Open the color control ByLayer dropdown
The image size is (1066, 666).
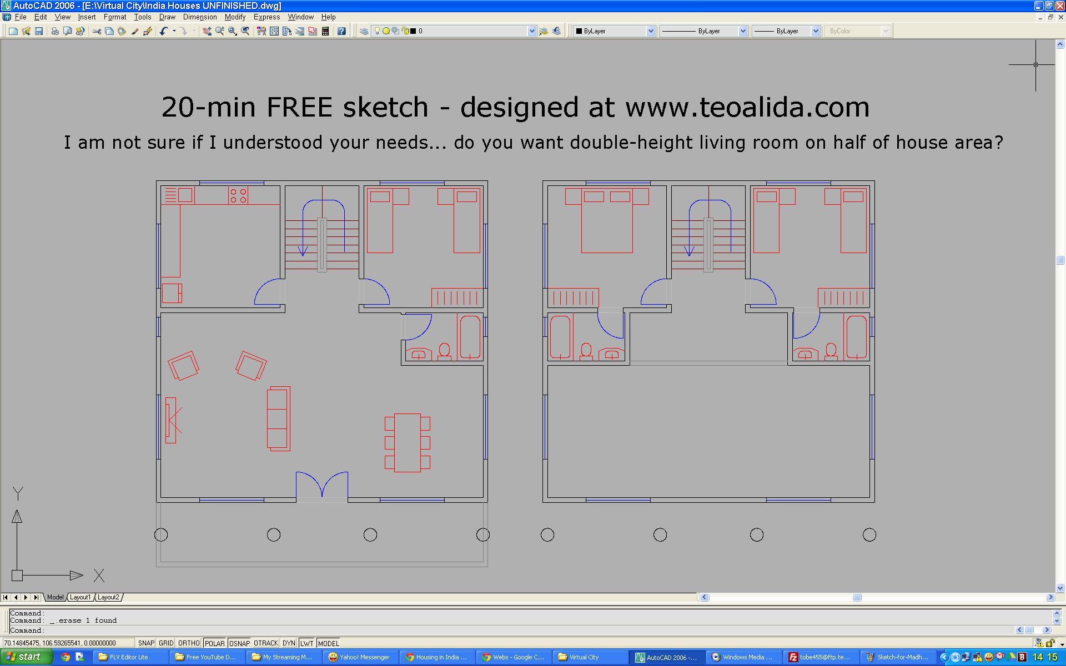pyautogui.click(x=651, y=31)
